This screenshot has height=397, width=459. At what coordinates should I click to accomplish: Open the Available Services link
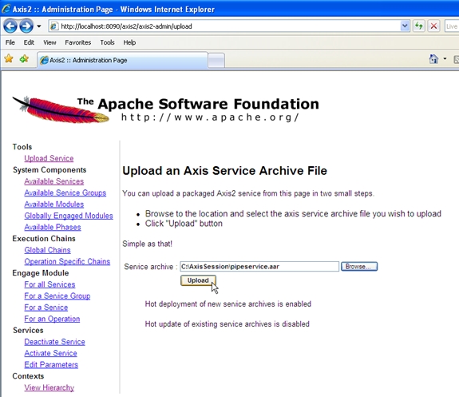(53, 181)
